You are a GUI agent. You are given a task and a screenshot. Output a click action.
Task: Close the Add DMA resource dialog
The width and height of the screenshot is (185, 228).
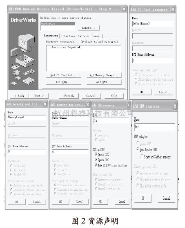[x=175, y=106]
